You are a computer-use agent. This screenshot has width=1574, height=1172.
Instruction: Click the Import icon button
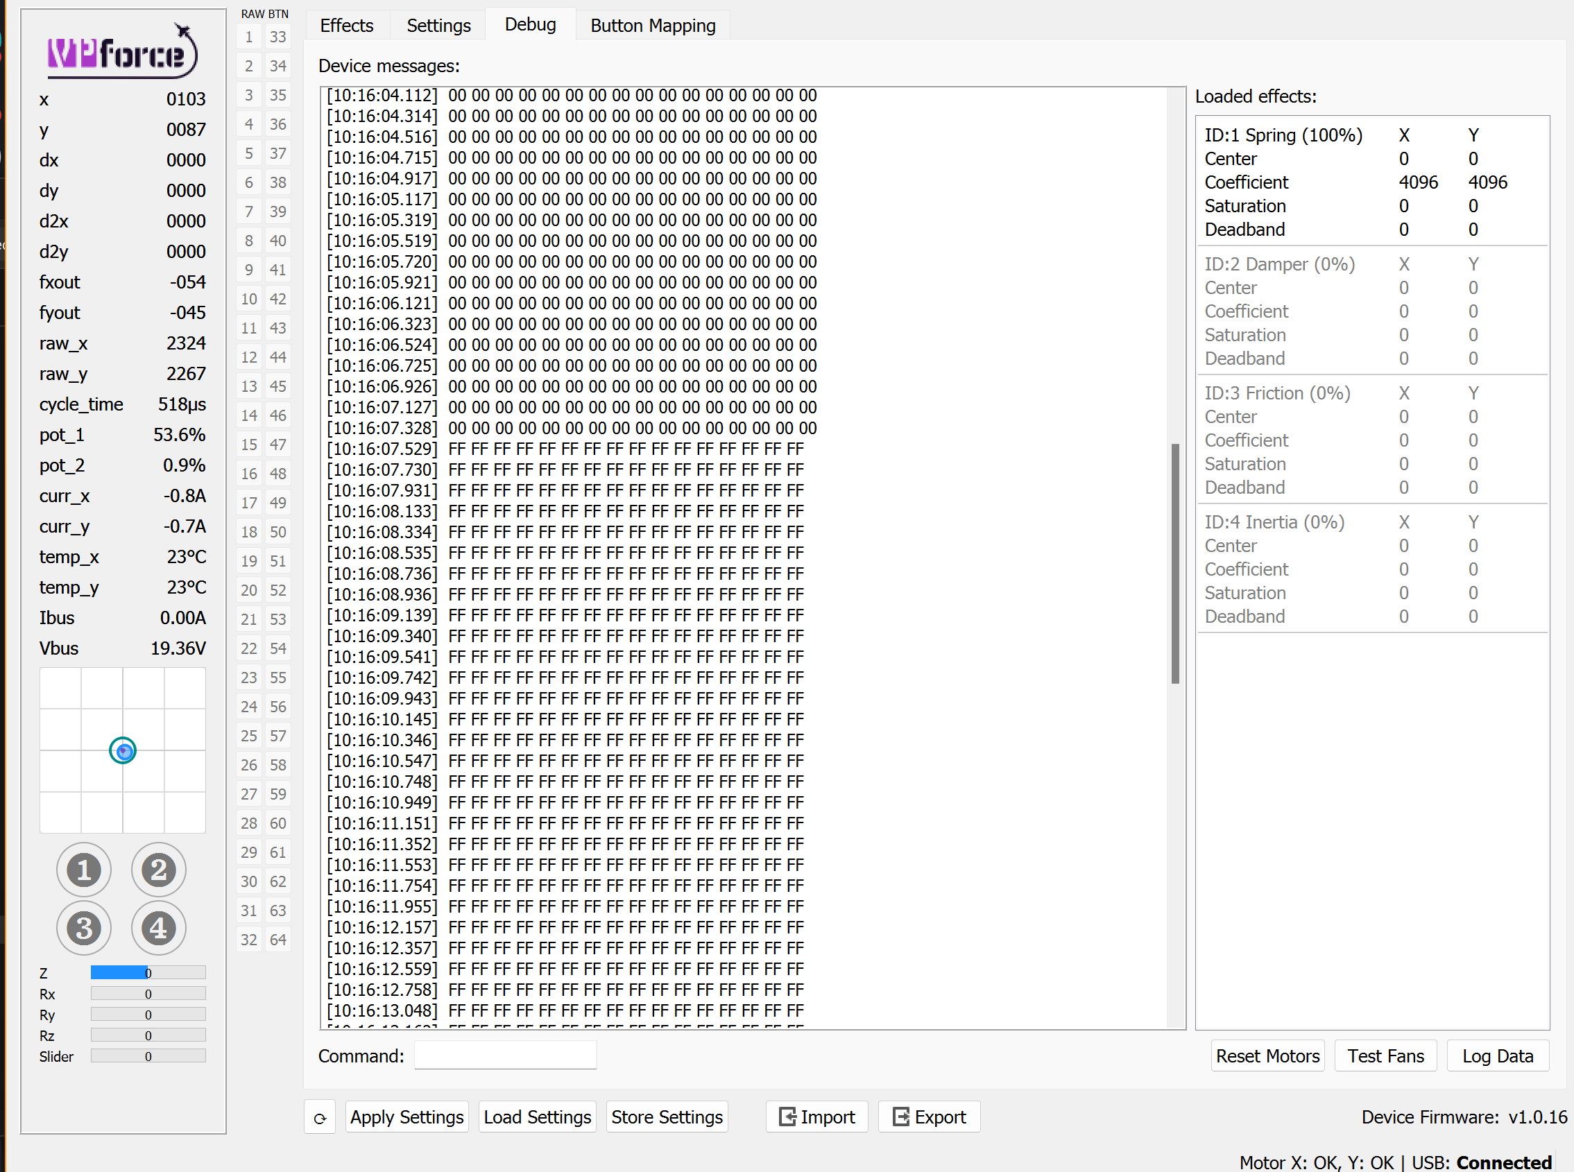click(x=816, y=1116)
